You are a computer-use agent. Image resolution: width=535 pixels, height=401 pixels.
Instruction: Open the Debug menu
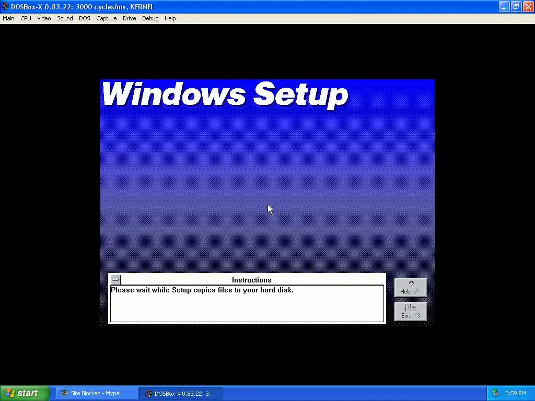[150, 18]
